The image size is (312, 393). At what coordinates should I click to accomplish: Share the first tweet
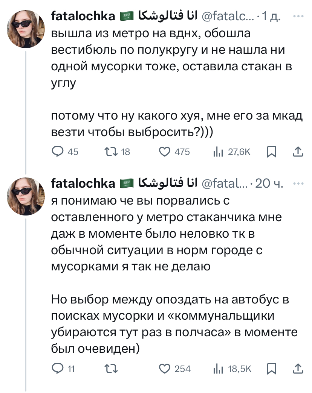tap(298, 152)
